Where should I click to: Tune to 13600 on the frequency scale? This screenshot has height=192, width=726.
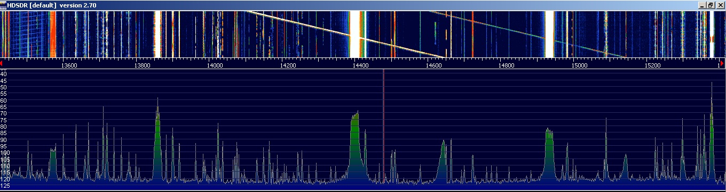click(x=69, y=65)
